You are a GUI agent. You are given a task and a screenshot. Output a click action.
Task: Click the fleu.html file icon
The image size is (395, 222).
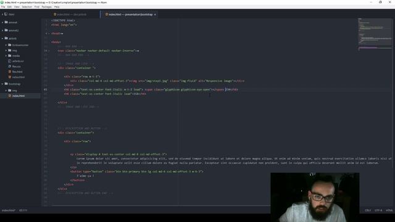pos(10,72)
